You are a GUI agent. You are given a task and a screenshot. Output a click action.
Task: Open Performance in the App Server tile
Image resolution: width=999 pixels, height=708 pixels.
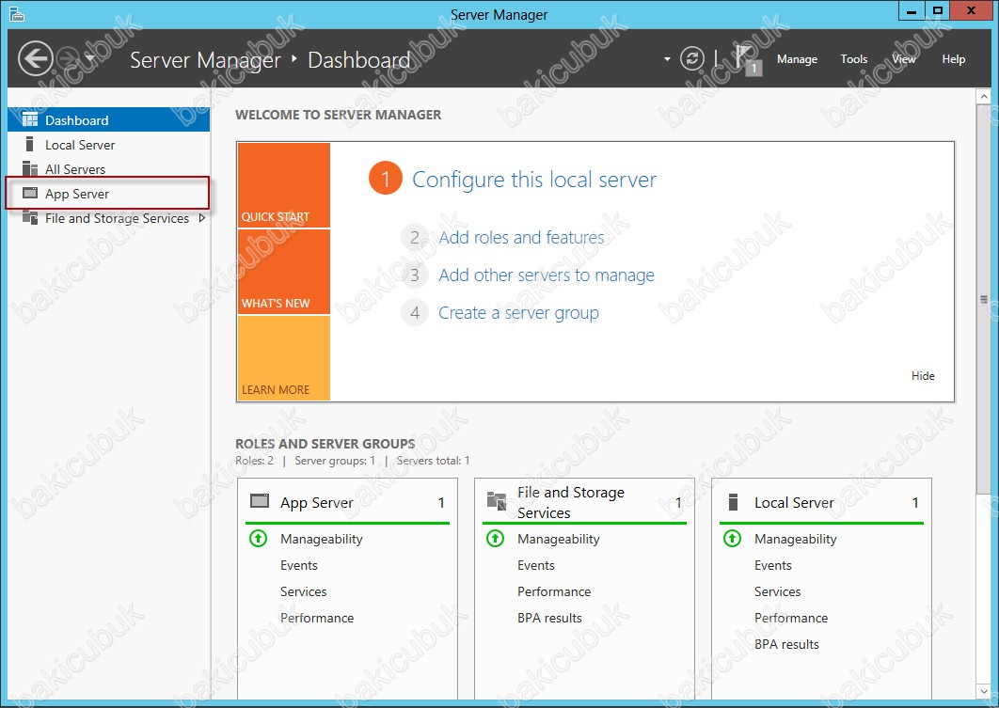(x=317, y=618)
